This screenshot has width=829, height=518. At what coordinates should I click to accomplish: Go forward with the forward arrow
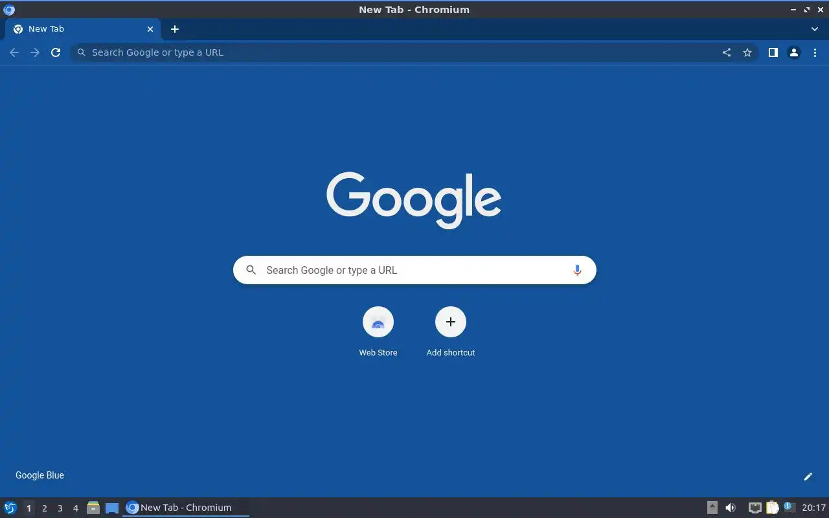pyautogui.click(x=35, y=52)
